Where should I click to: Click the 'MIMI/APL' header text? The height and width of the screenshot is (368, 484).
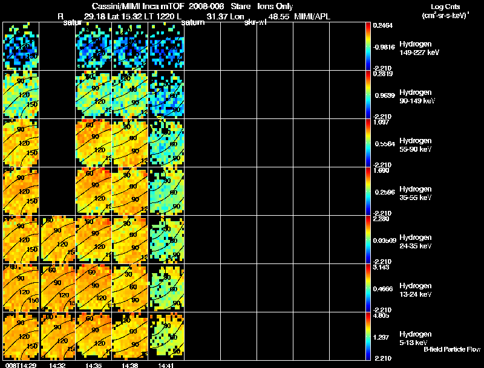312,16
